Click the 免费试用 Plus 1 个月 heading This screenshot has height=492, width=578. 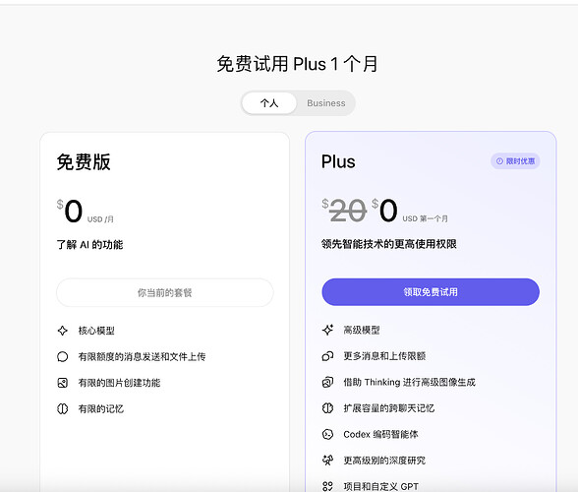pos(297,64)
